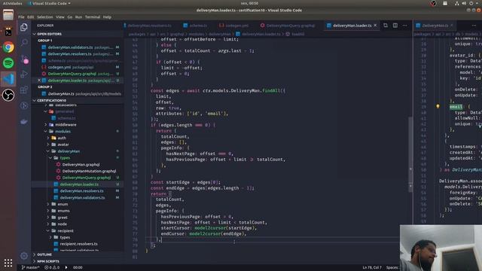482x271 pixels.
Task: Open DeliveryManMutation.graphql in the file tree
Action: [x=89, y=171]
